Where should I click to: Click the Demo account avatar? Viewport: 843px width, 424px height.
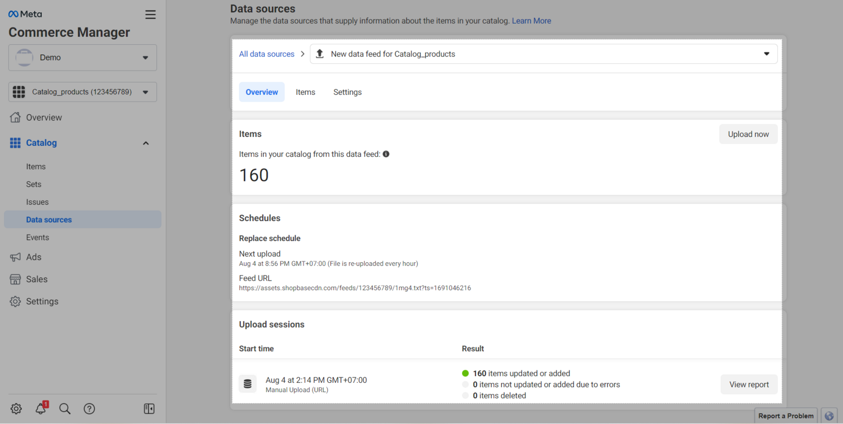coord(24,57)
